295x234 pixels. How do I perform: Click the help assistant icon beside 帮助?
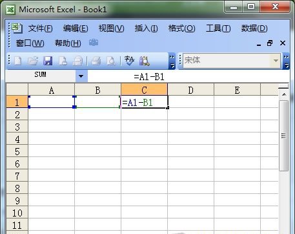tap(94, 43)
